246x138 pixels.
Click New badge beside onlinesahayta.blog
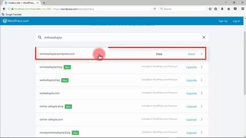pos(67,67)
